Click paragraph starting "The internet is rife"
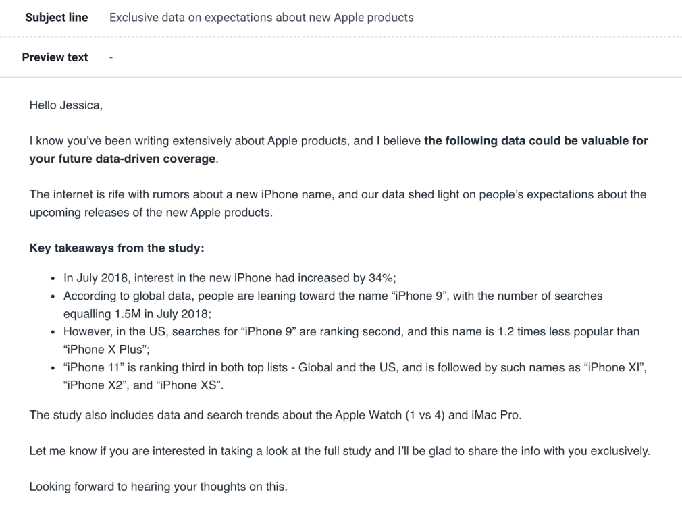This screenshot has width=682, height=511. [338, 195]
